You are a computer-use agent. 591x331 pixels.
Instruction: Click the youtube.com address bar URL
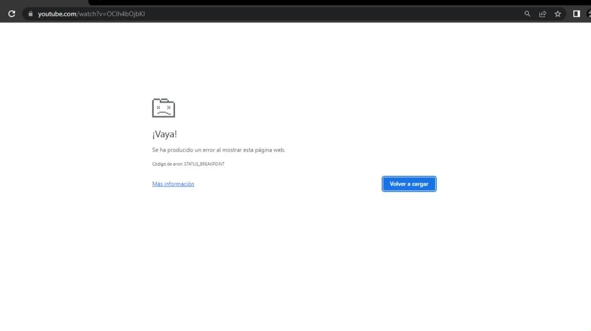pos(91,14)
